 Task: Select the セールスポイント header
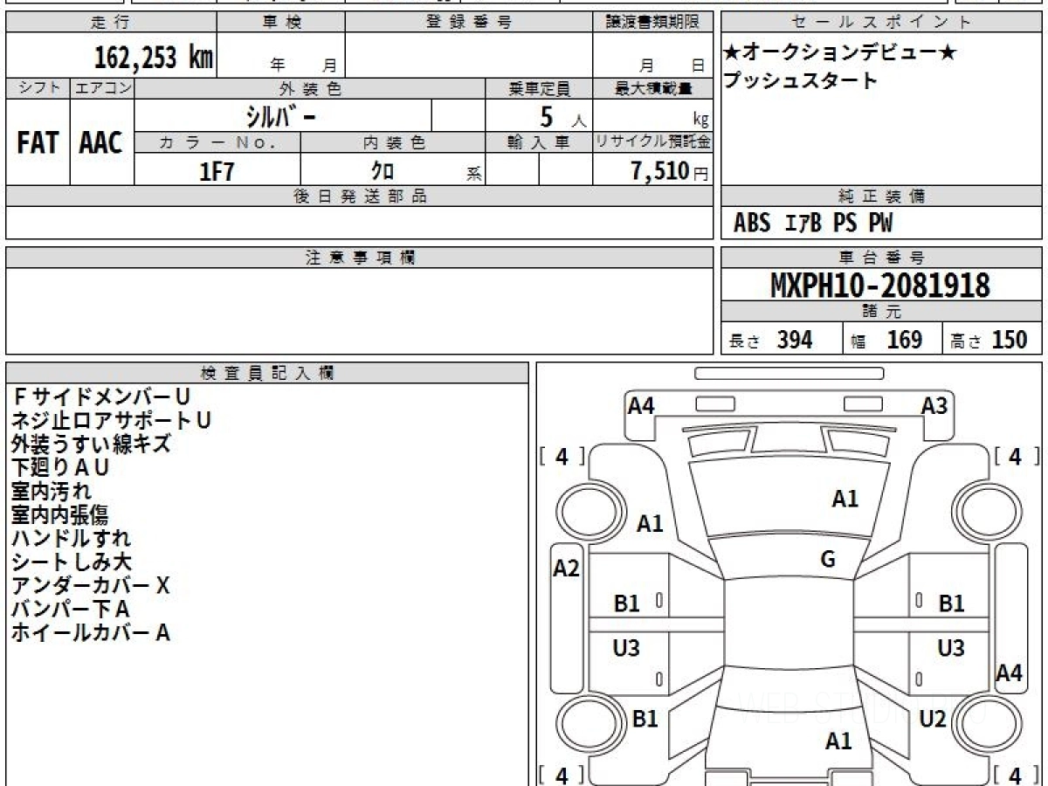(x=882, y=23)
